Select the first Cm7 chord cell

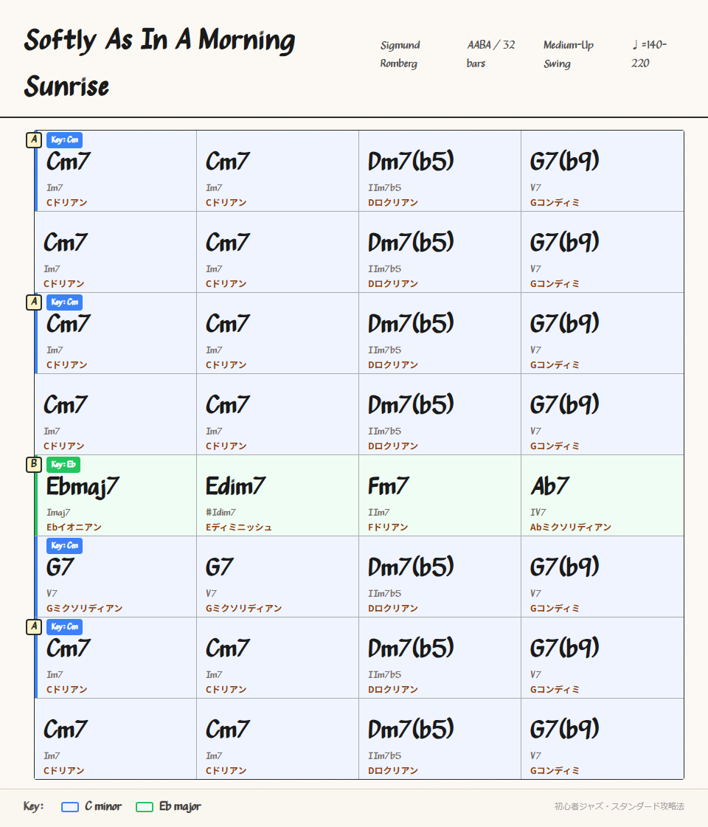114,171
